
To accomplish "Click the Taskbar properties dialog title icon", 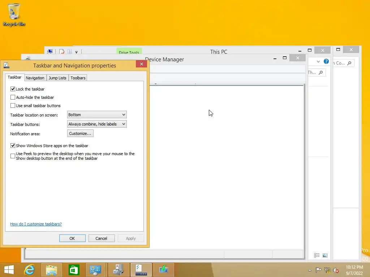I will 7,66.
